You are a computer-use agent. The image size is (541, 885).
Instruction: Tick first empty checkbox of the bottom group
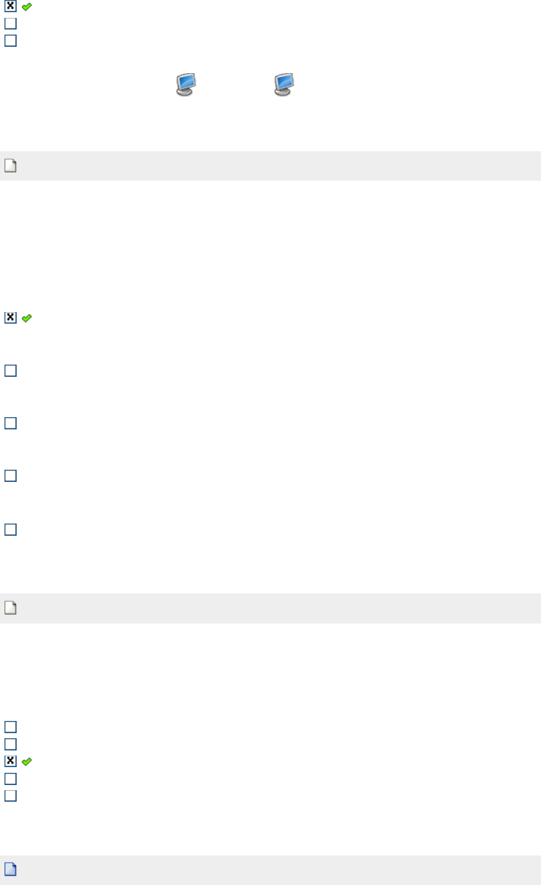point(10,727)
